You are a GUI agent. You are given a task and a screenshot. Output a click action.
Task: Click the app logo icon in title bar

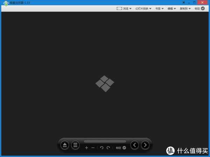6,3
